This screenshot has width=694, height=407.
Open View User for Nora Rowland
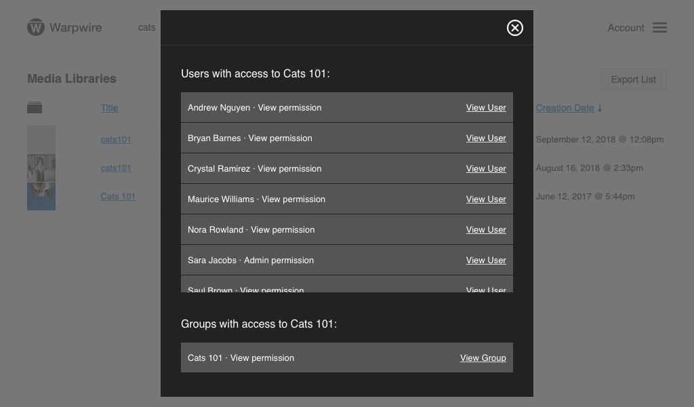pos(486,230)
